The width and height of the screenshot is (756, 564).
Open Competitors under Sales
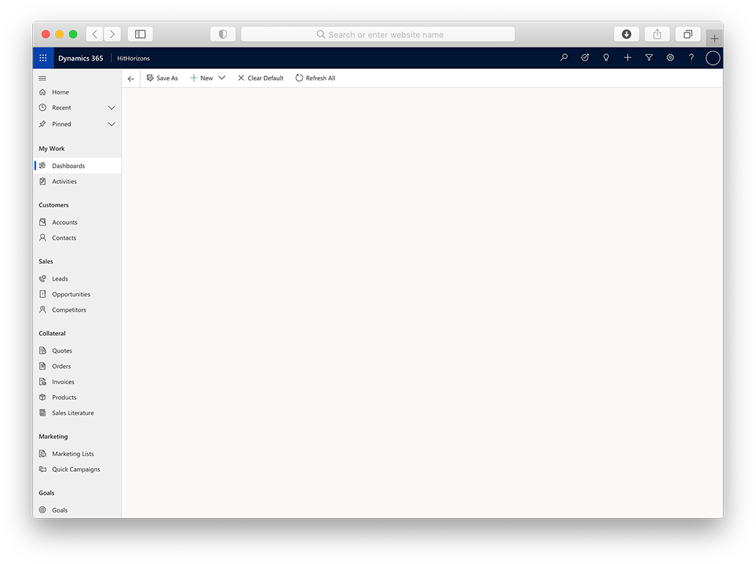pos(77,309)
